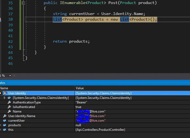Select the IsAuthenticated 'true' value
This screenshot has height=138, width=190.
click(x=78, y=107)
